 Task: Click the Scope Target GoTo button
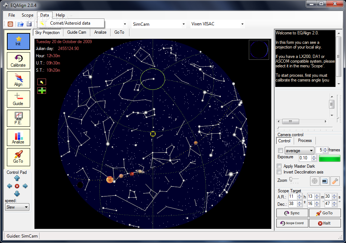[x=325, y=213]
